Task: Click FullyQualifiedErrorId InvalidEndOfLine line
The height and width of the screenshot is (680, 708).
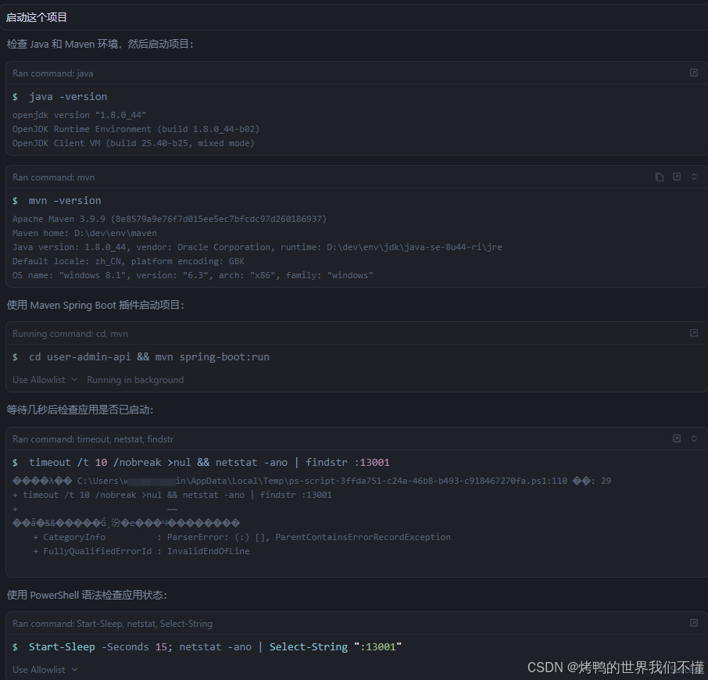Action: coord(141,551)
